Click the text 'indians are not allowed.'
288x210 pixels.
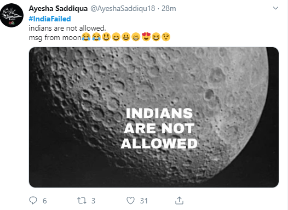(x=67, y=28)
